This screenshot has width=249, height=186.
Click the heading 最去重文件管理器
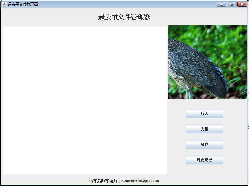pyautogui.click(x=124, y=17)
